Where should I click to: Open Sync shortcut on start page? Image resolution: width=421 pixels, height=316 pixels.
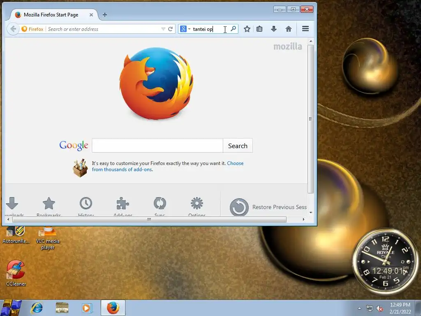[x=160, y=206]
